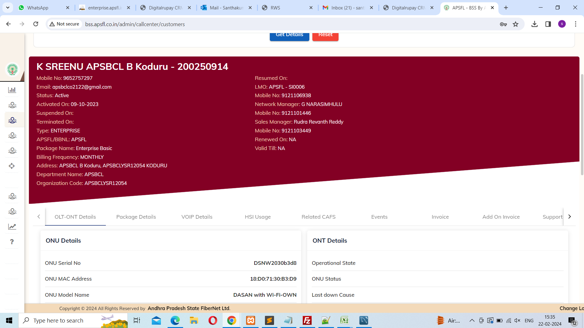Viewport: 584px width, 328px height.
Task: Switch to the Package Details tab
Action: coord(136,217)
